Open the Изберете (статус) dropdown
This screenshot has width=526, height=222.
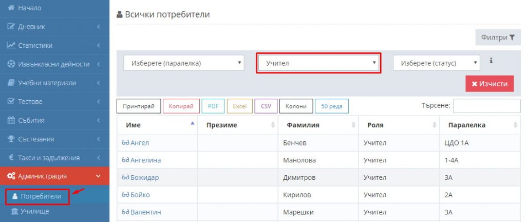tap(437, 63)
